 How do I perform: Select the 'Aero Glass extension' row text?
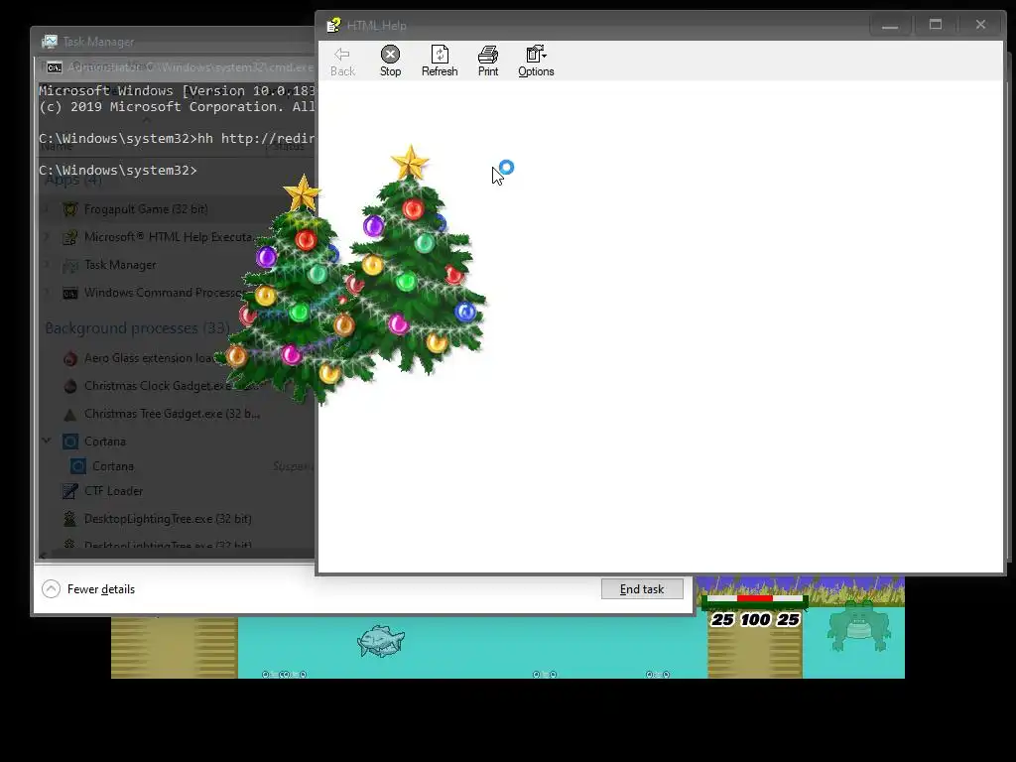pos(139,358)
